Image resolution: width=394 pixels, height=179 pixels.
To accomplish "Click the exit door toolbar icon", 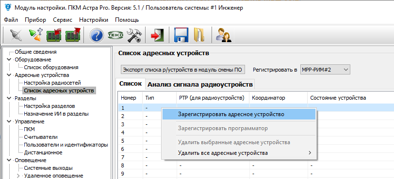I will (157, 35).
